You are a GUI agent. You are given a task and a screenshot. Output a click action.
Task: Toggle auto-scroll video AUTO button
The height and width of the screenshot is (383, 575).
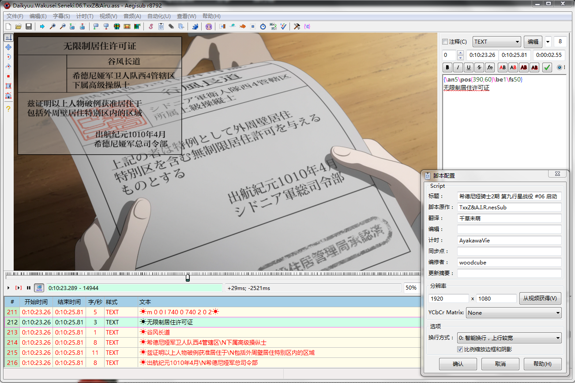tap(39, 288)
